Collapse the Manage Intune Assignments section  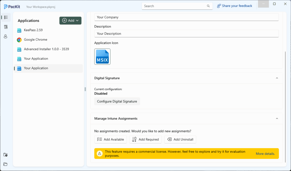pos(277,118)
